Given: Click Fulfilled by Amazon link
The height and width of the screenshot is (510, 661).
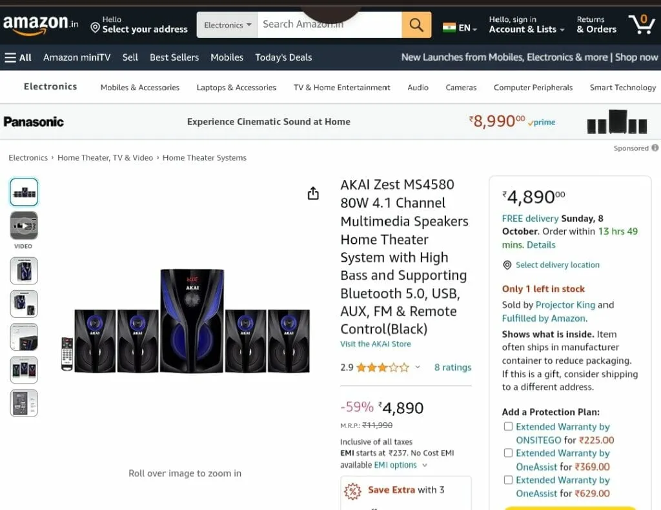Looking at the screenshot, I should coord(545,319).
